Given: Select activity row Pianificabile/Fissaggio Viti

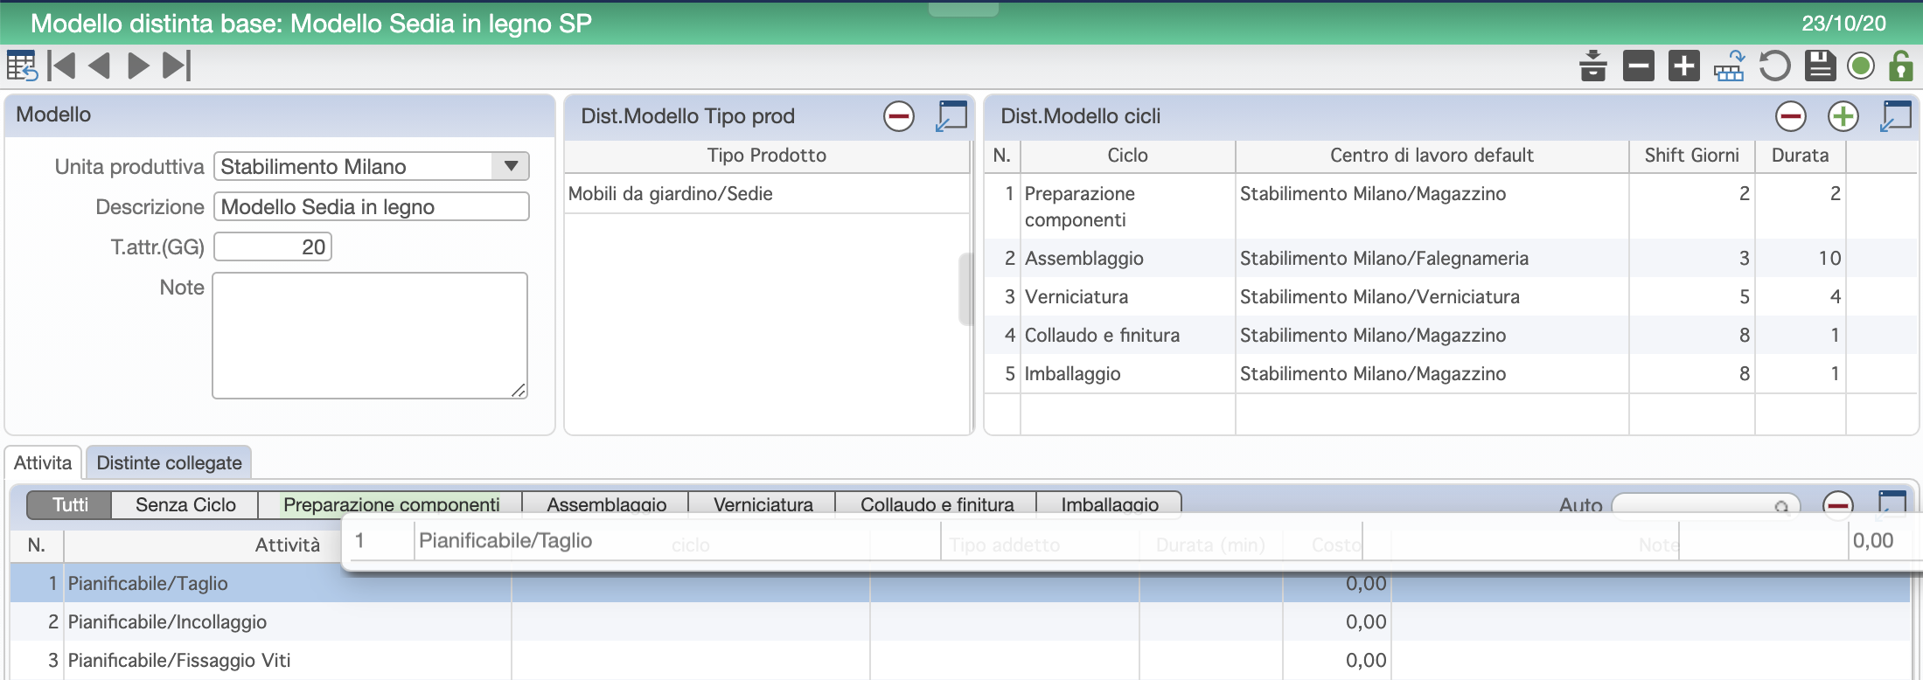Looking at the screenshot, I should click(959, 660).
